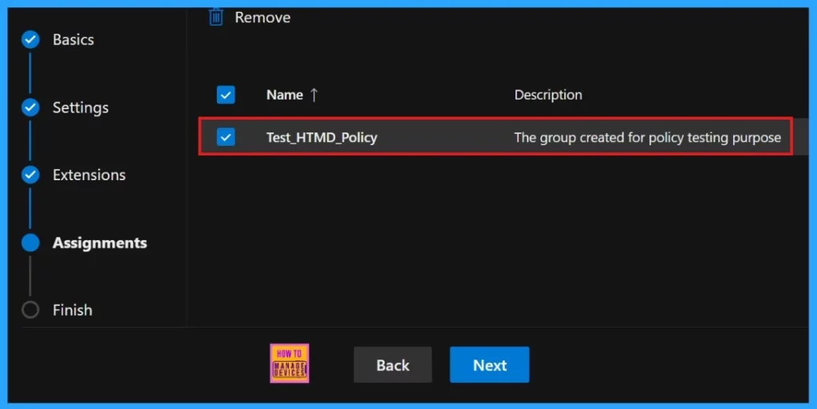Click the Finish empty step circle

(30, 309)
